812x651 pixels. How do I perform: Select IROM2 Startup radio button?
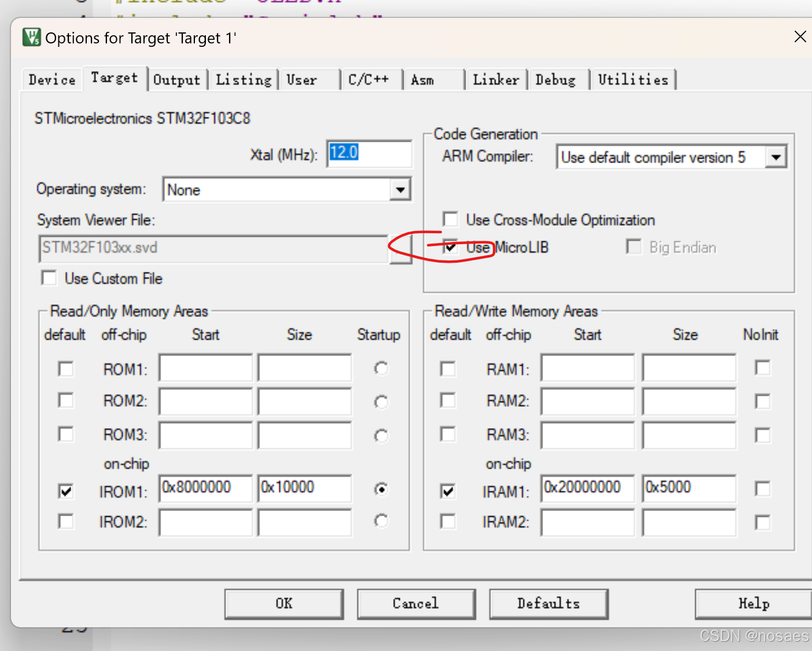pyautogui.click(x=381, y=521)
